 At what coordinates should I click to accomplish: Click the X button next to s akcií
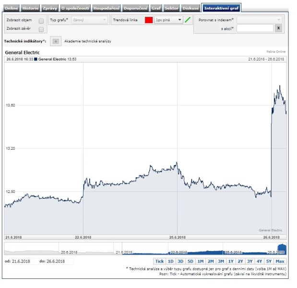(x=278, y=28)
